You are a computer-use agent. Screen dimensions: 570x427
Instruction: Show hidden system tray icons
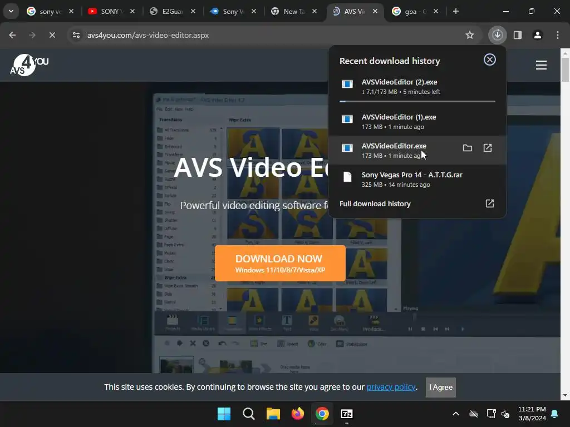click(455, 414)
